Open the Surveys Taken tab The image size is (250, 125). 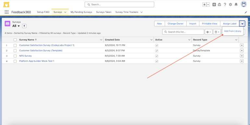tap(104, 12)
